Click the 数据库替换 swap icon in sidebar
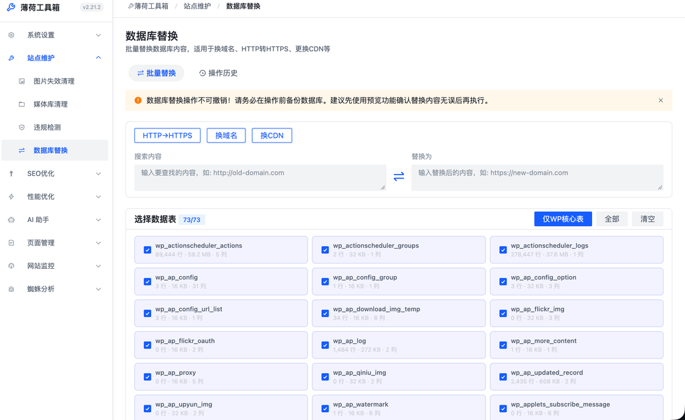This screenshot has height=420, width=685. tap(22, 150)
